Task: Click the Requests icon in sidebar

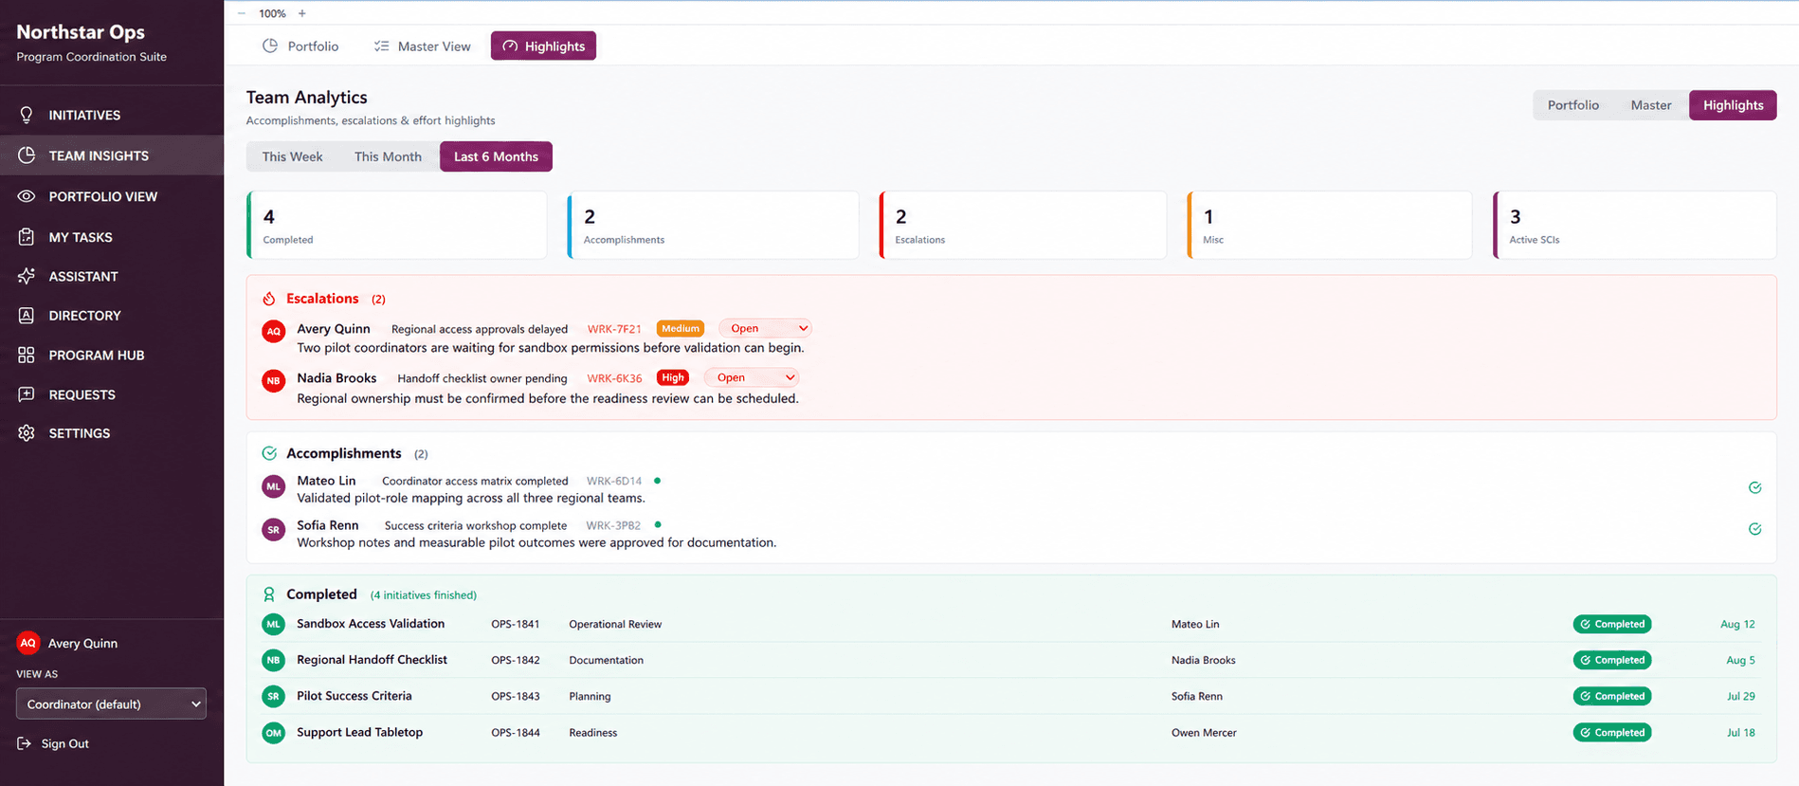Action: tap(27, 394)
